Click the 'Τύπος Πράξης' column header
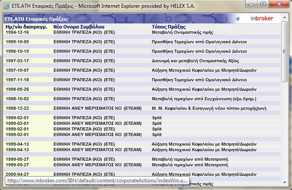Screen dimensions: 292x190 coord(169,27)
